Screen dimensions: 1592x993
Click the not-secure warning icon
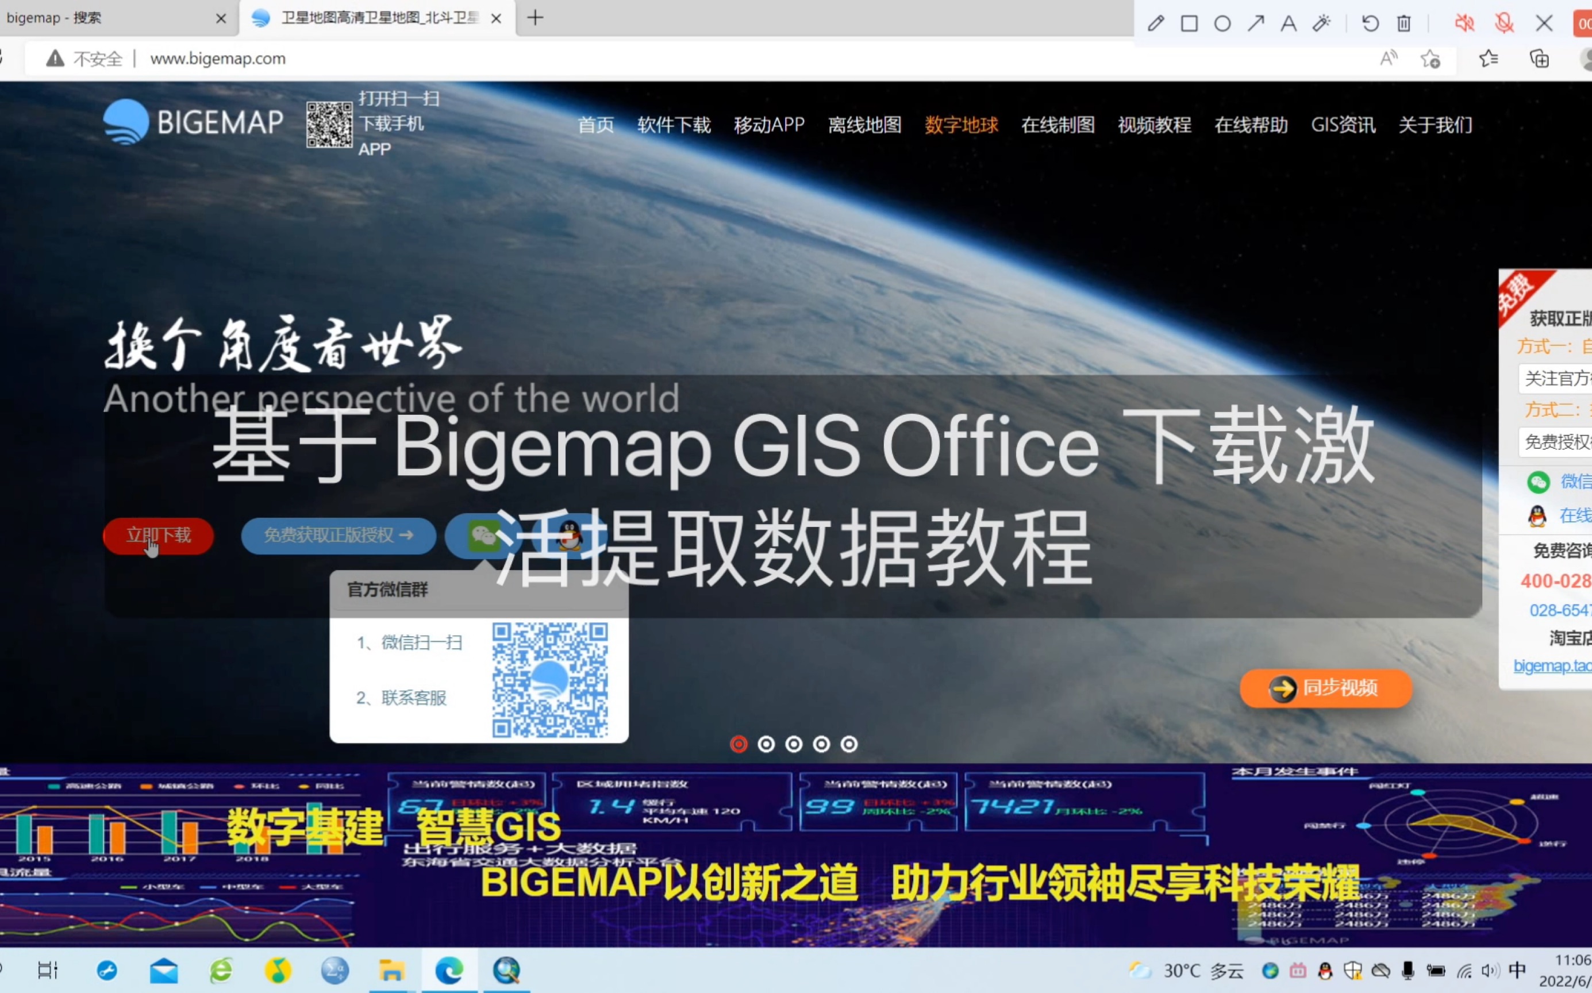pos(55,59)
